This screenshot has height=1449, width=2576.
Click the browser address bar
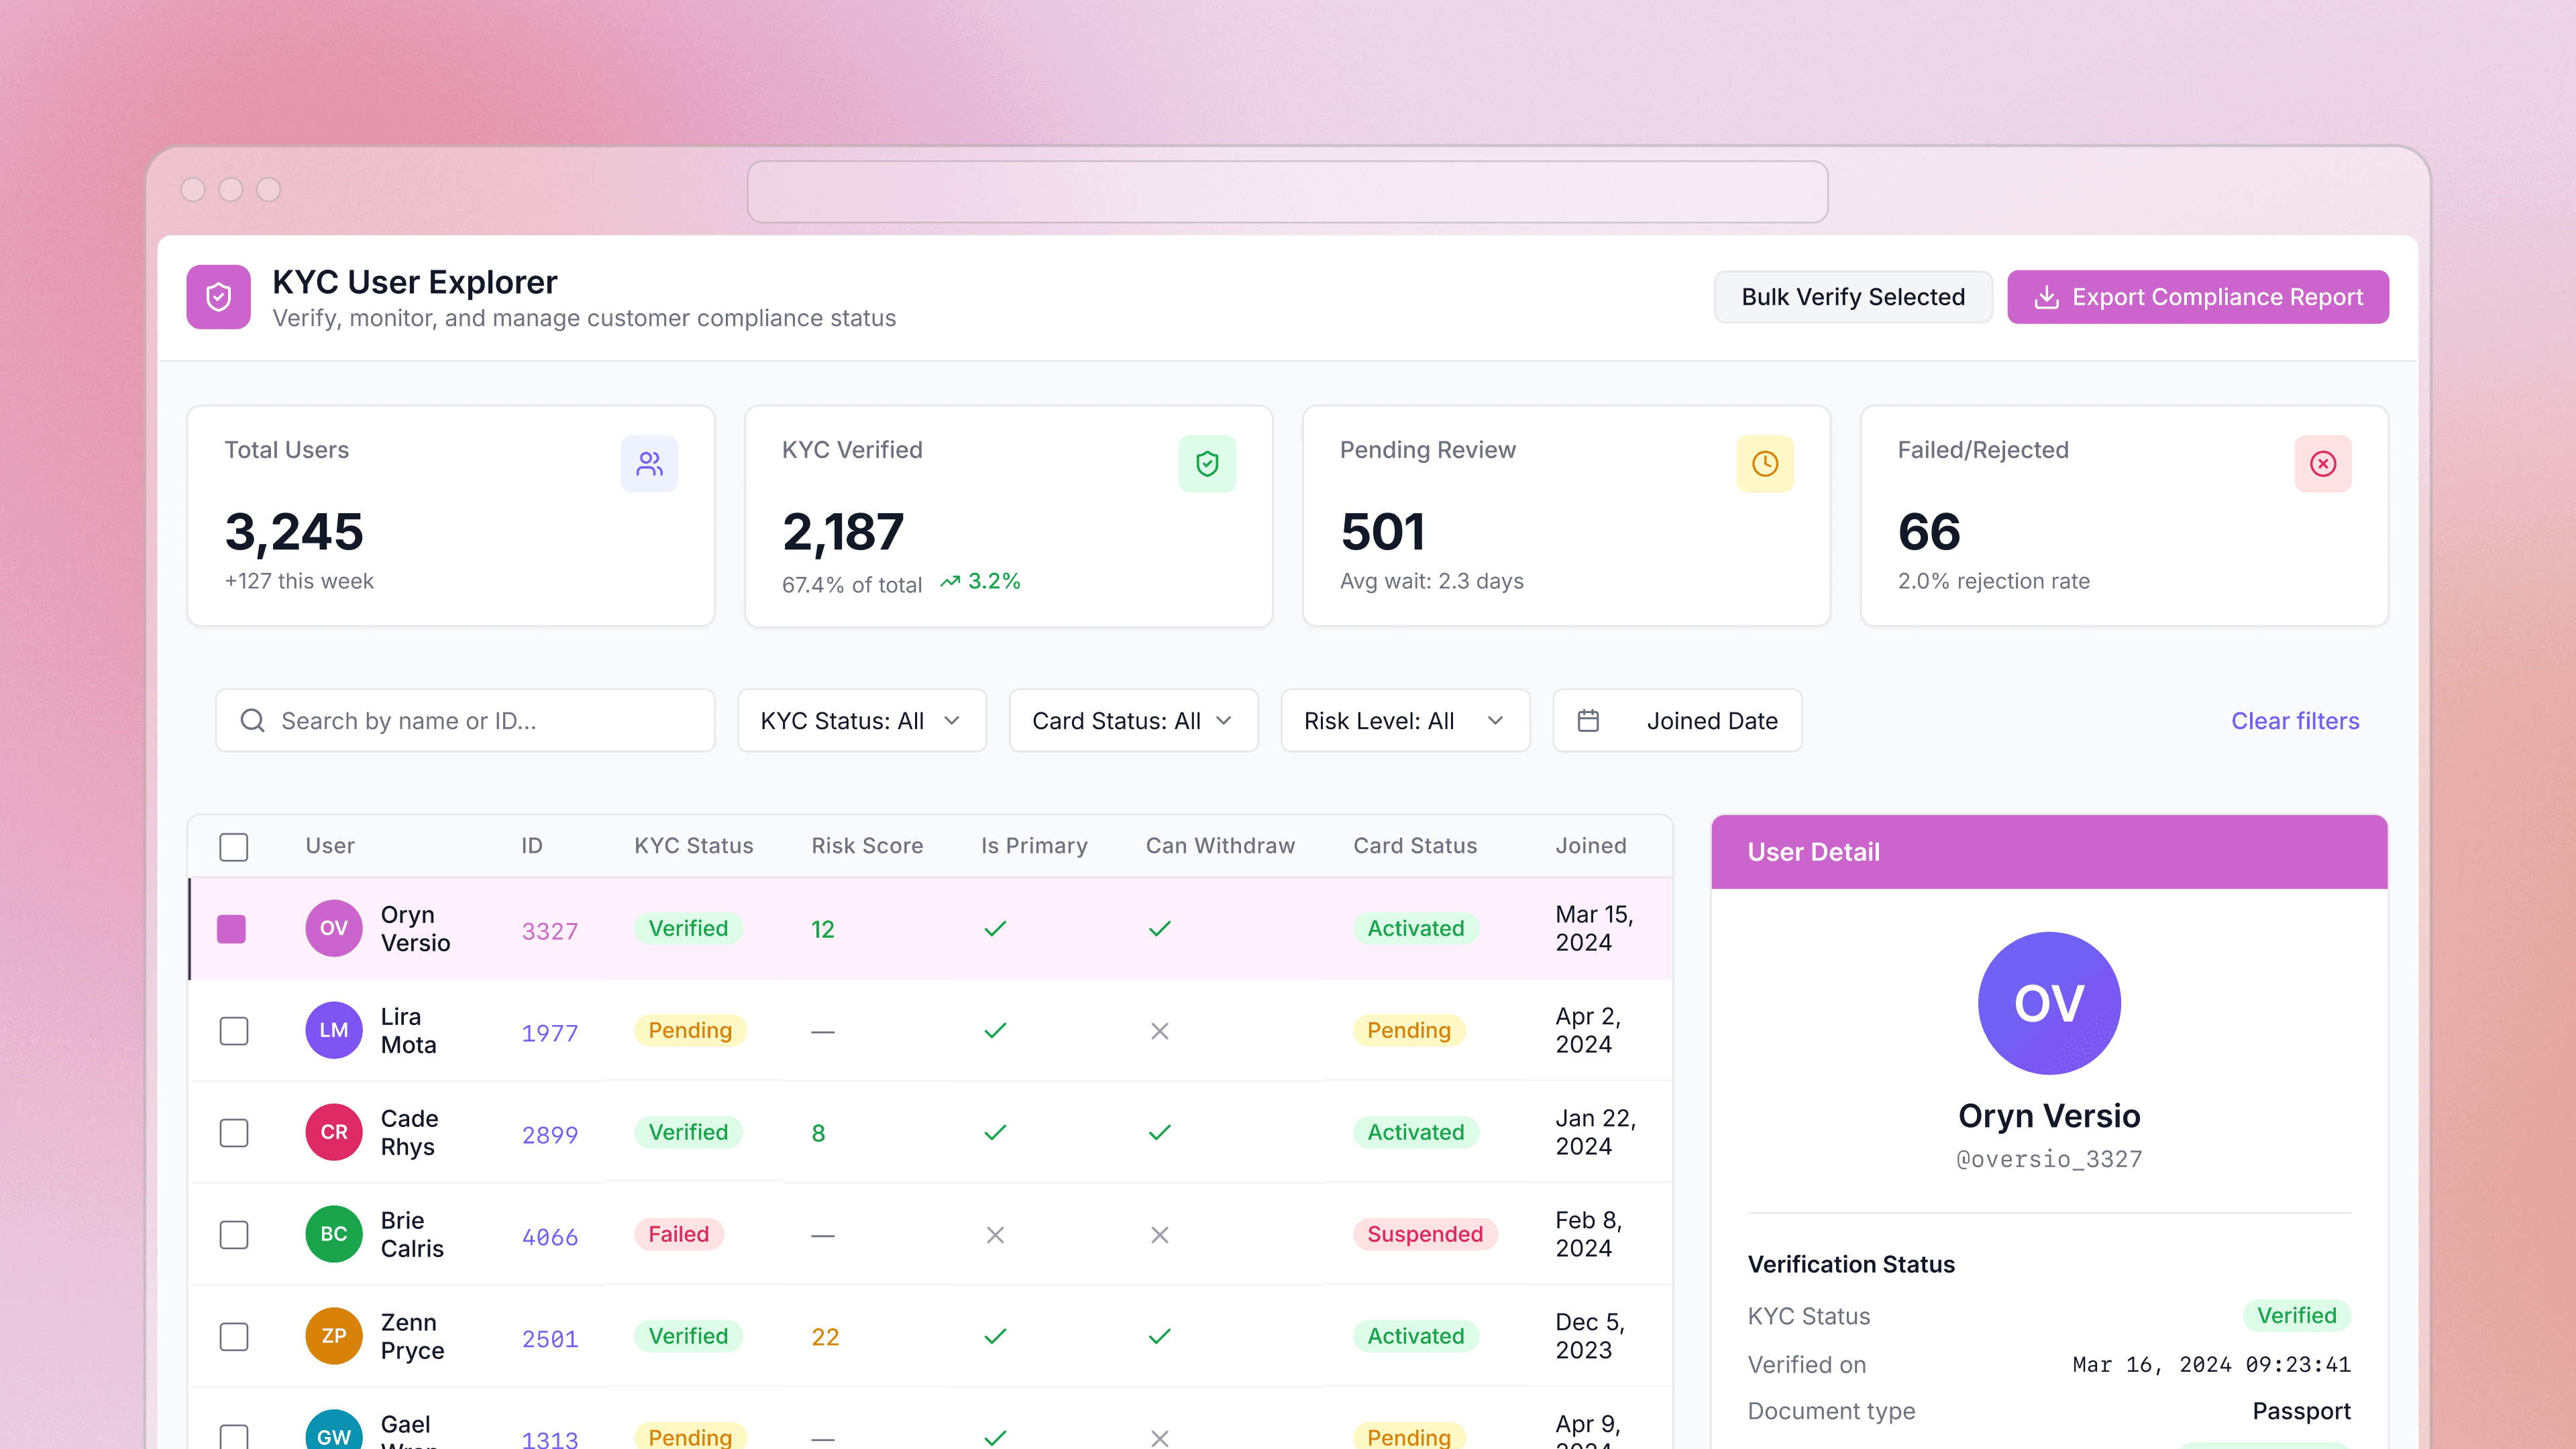(1288, 192)
